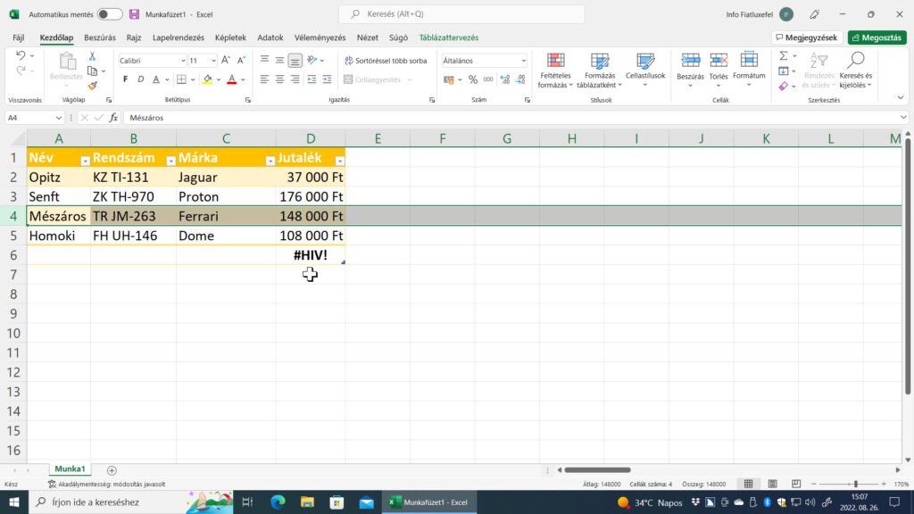Viewport: 914px width, 514px height.
Task: Switch to the Képletek tab
Action: click(x=230, y=37)
